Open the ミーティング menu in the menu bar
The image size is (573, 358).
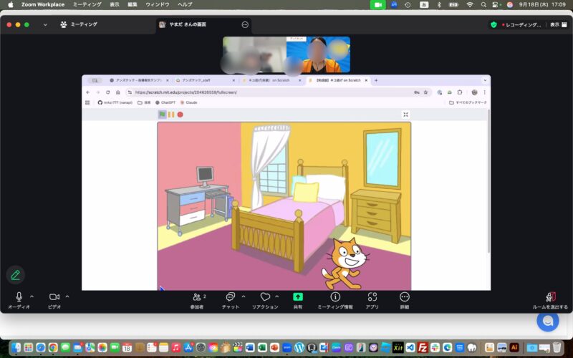(x=87, y=4)
